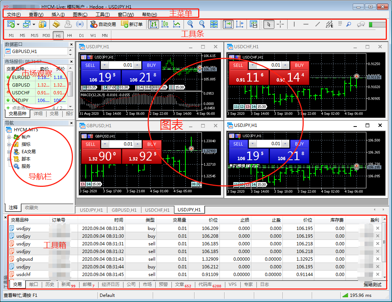The height and width of the screenshot is (302, 392).
Task: Click connection status 195.96 ms indicator
Action: pyautogui.click(x=358, y=295)
